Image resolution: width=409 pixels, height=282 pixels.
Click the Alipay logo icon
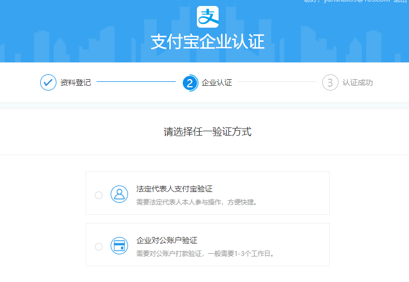pos(208,17)
